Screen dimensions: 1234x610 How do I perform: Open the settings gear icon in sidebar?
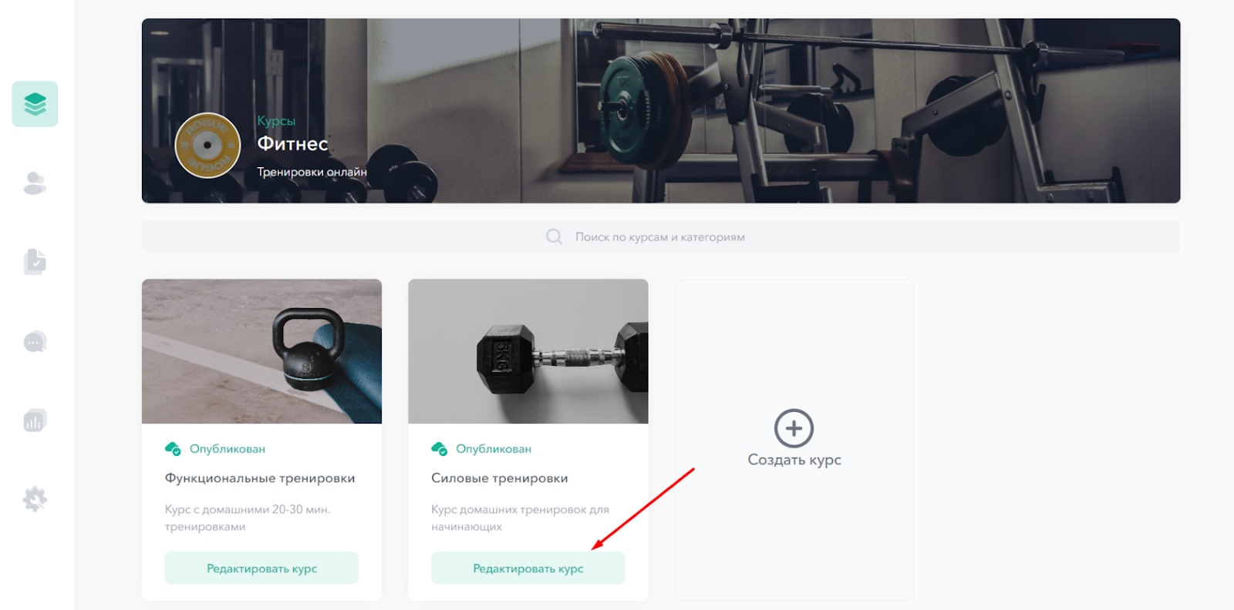[x=35, y=499]
